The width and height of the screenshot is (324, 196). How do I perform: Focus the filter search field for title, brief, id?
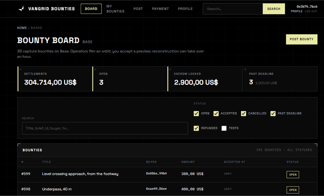tap(105, 128)
